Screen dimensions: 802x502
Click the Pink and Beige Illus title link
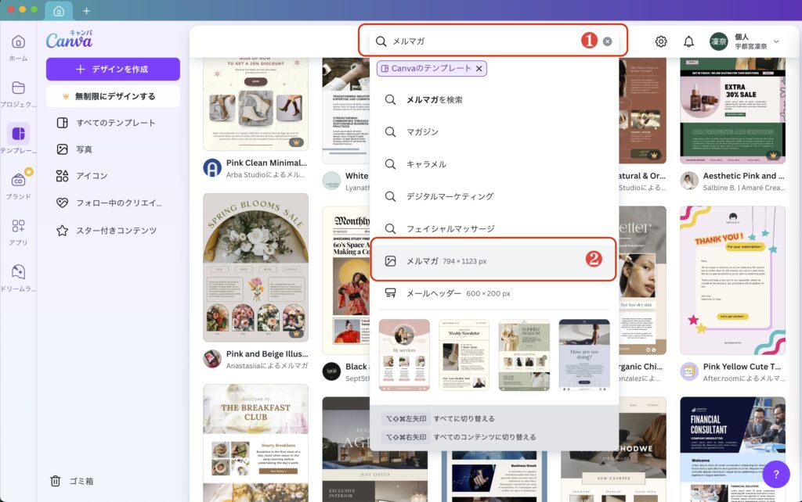tap(267, 354)
